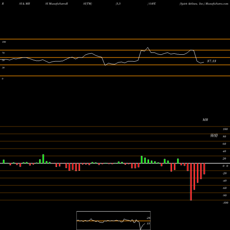The image size is (230, 230).
Task: Click the MR panel title label
Action: (x=205, y=120)
